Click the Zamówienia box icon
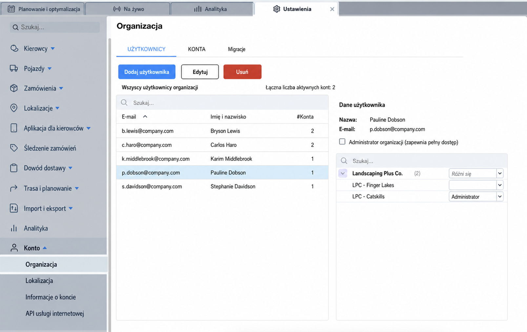527x332 pixels. pyautogui.click(x=14, y=88)
